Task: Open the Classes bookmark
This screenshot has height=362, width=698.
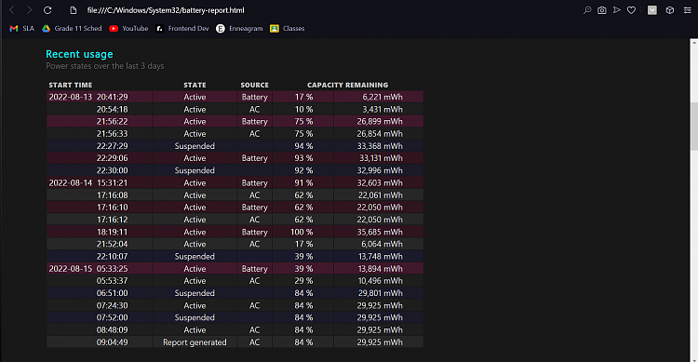Action: coord(288,29)
